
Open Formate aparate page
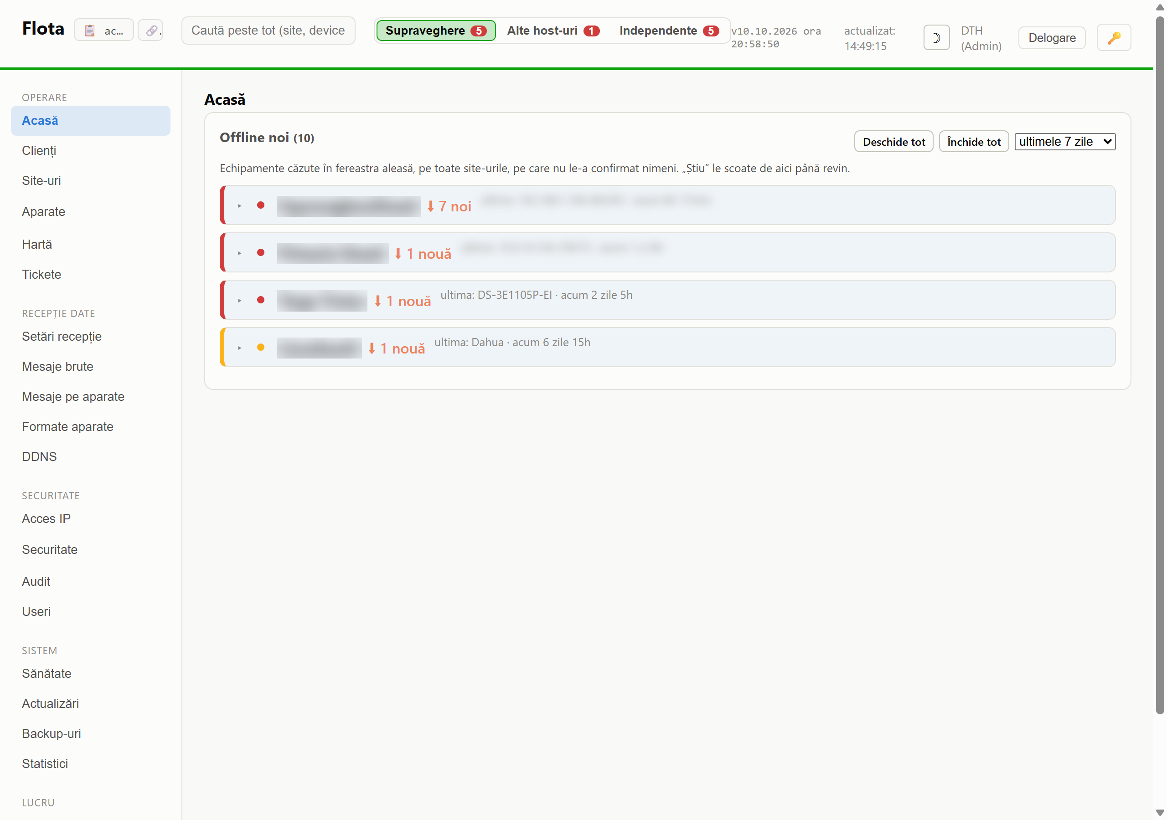pos(90,426)
